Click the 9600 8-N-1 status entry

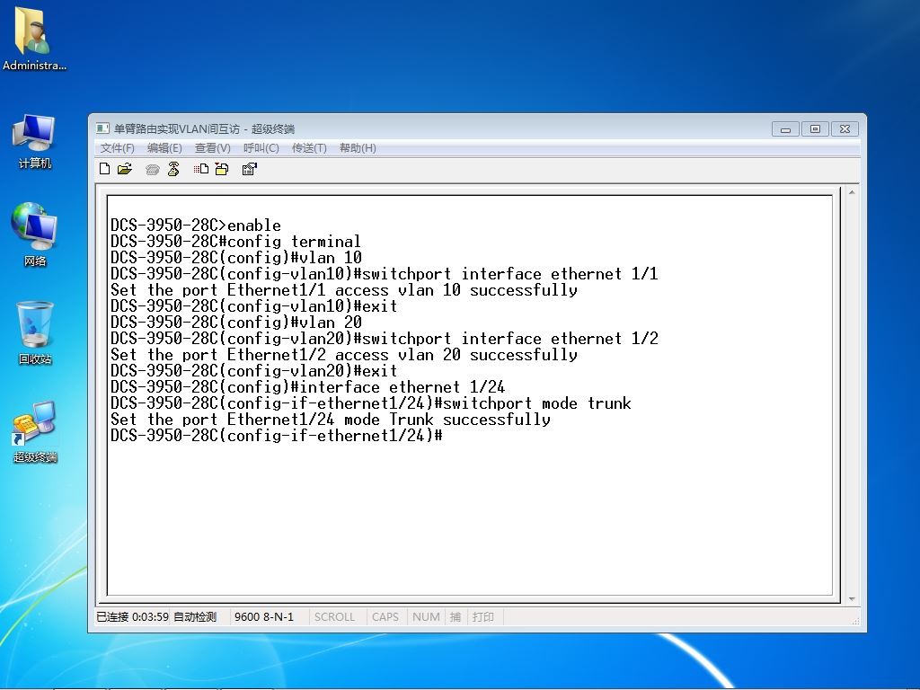[x=264, y=616]
